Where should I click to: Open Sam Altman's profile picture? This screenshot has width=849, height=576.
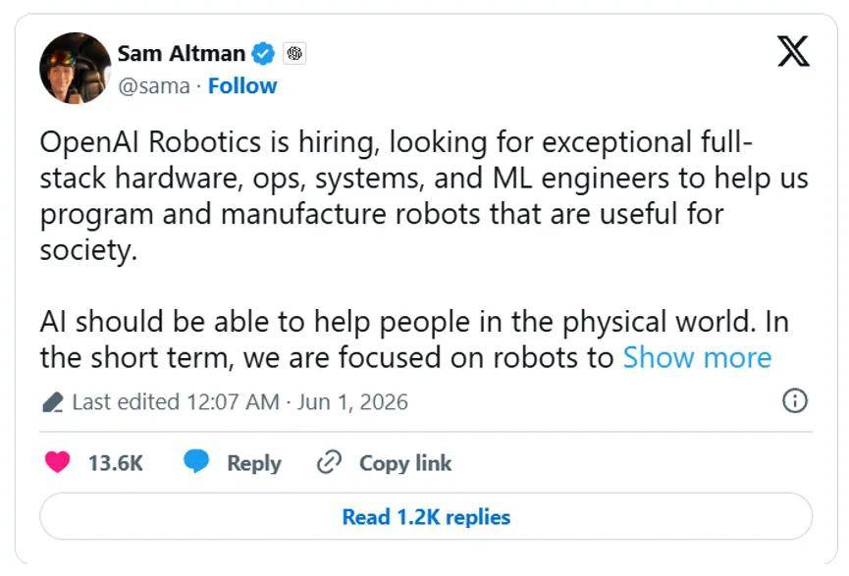point(76,69)
